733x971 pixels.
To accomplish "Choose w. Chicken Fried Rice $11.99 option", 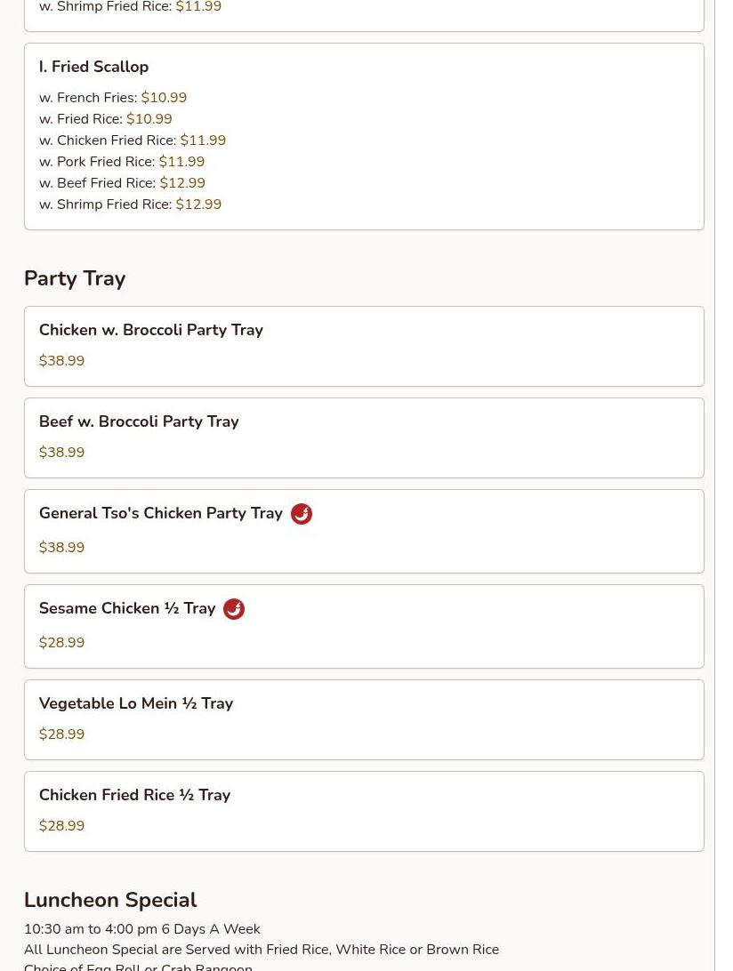I will (132, 140).
